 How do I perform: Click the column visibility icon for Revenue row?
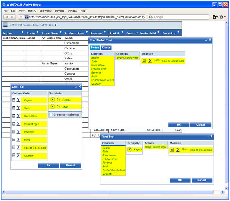14,132
